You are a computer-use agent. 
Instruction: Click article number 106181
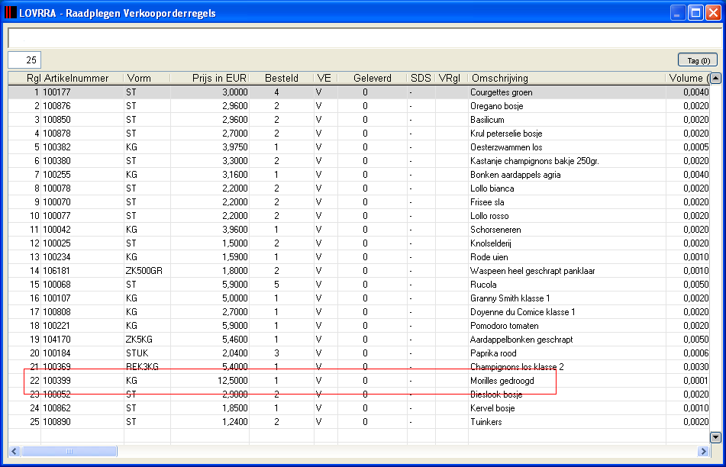tap(57, 271)
